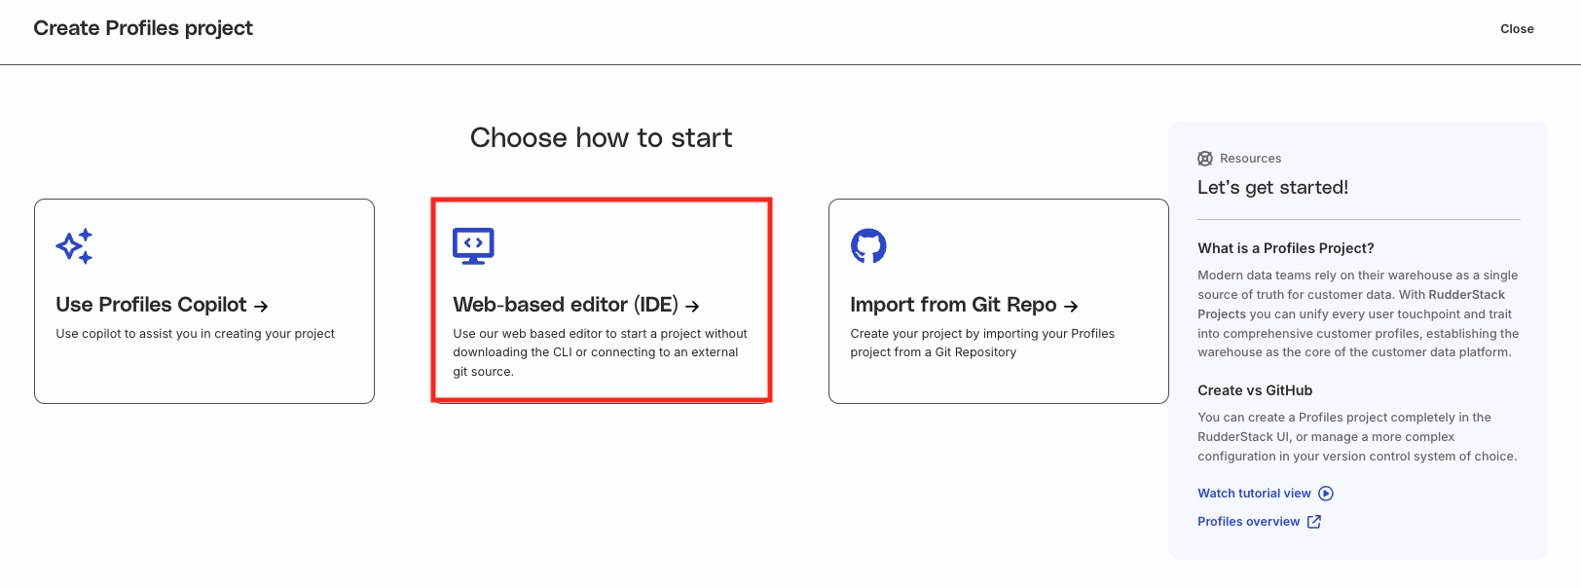Image resolution: width=1581 pixels, height=588 pixels.
Task: Click the web-based editor monitor icon
Action: click(x=473, y=246)
